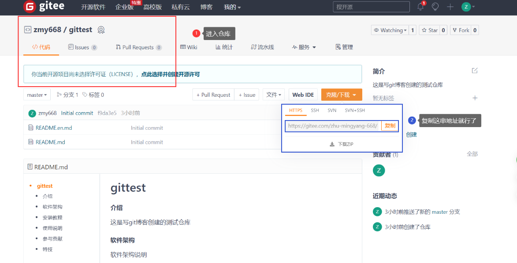Click 下载ZIP in the clone popup

point(342,144)
